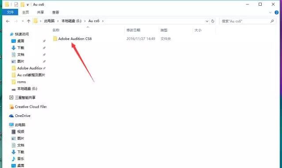The width and height of the screenshot is (282, 168).
Task: Sort by the 大小 column header
Action: click(x=198, y=30)
